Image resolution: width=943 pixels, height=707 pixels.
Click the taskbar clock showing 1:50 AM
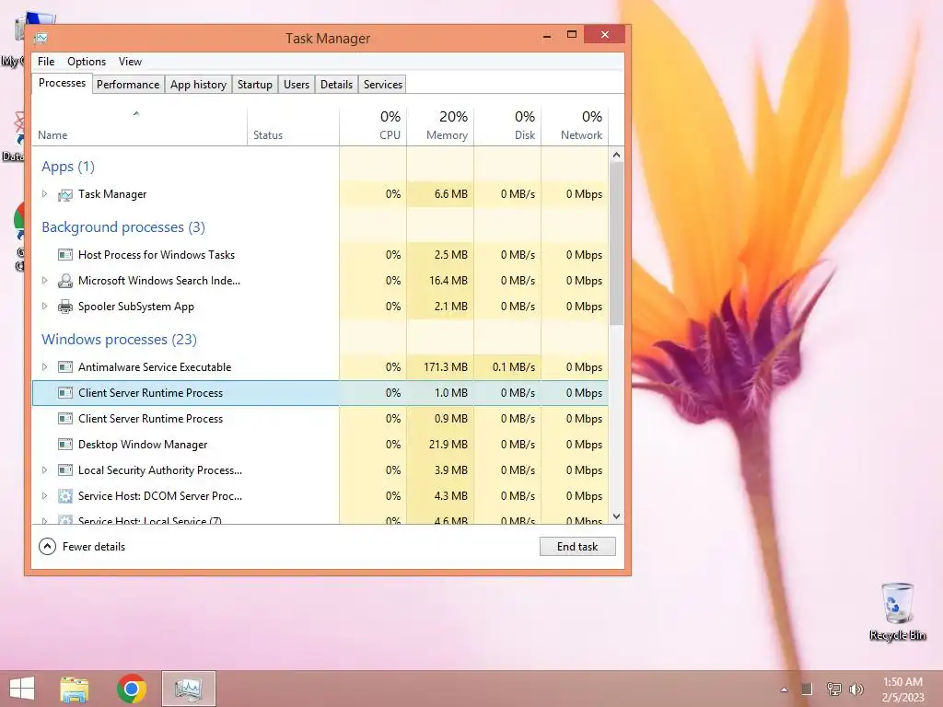(x=902, y=689)
